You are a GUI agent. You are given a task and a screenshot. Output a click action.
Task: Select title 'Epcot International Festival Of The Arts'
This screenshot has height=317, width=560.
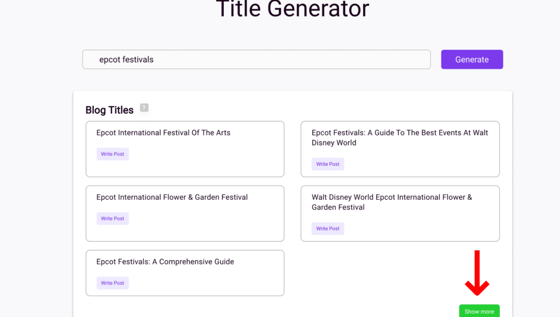coord(163,132)
